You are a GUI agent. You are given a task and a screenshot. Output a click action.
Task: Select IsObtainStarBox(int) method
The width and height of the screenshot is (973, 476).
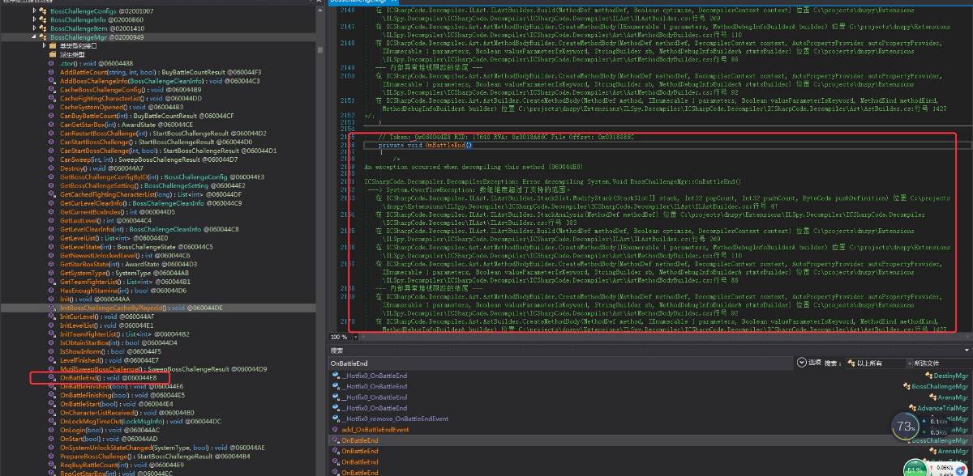[118, 342]
